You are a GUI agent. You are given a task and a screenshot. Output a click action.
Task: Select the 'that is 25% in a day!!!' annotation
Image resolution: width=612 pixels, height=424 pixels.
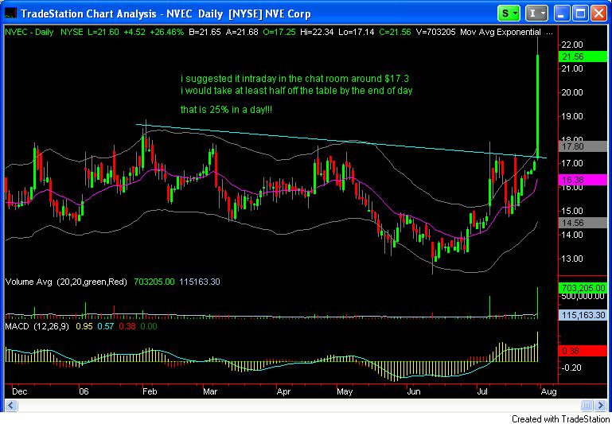pyautogui.click(x=226, y=110)
